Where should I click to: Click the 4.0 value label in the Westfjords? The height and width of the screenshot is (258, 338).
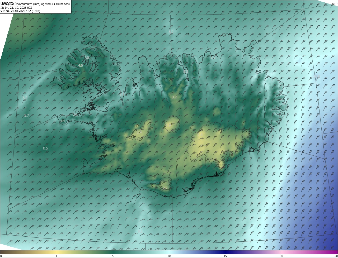(81, 65)
